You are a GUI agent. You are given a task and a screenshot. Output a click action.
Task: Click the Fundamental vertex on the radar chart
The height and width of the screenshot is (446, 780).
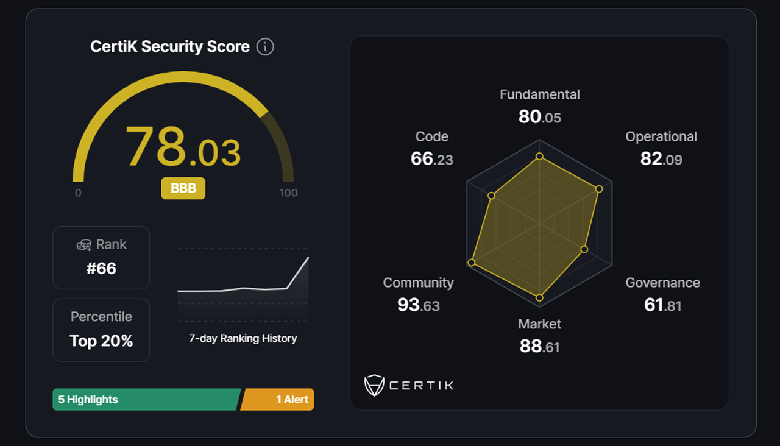[x=539, y=156]
